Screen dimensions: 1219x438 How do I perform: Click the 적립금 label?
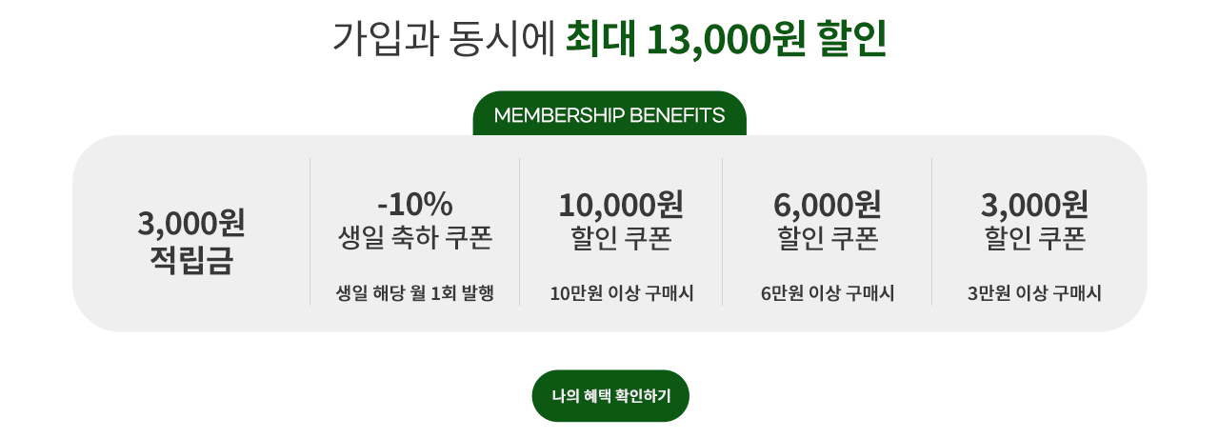coord(191,260)
